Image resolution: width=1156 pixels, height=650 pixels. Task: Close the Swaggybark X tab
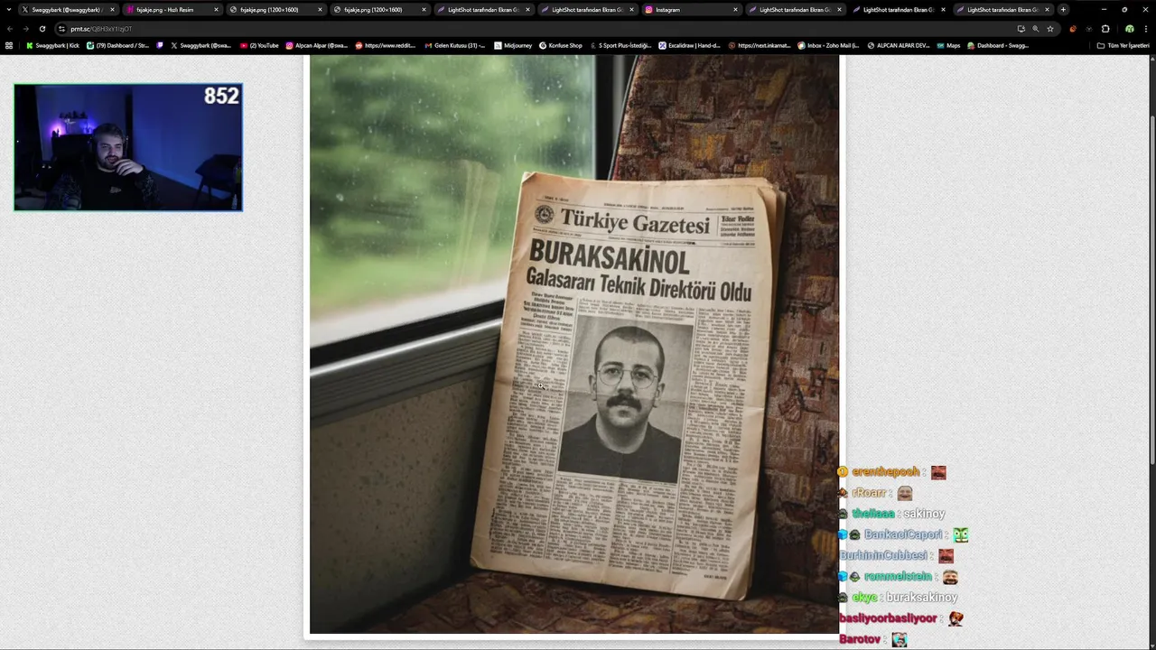(112, 9)
